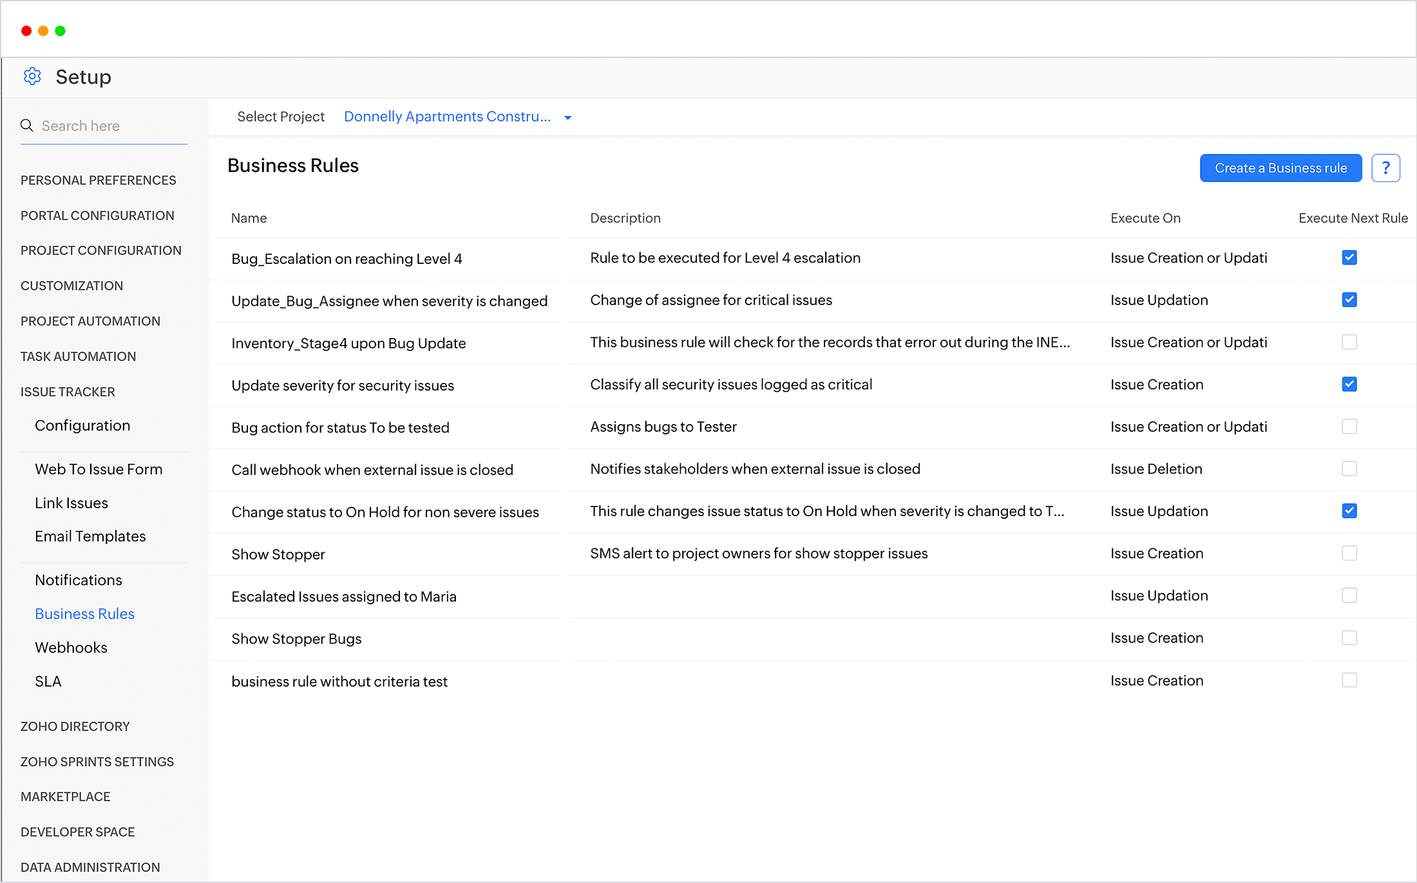Select Link Issues menu item
Screen dimensions: 1417x883
pos(72,503)
